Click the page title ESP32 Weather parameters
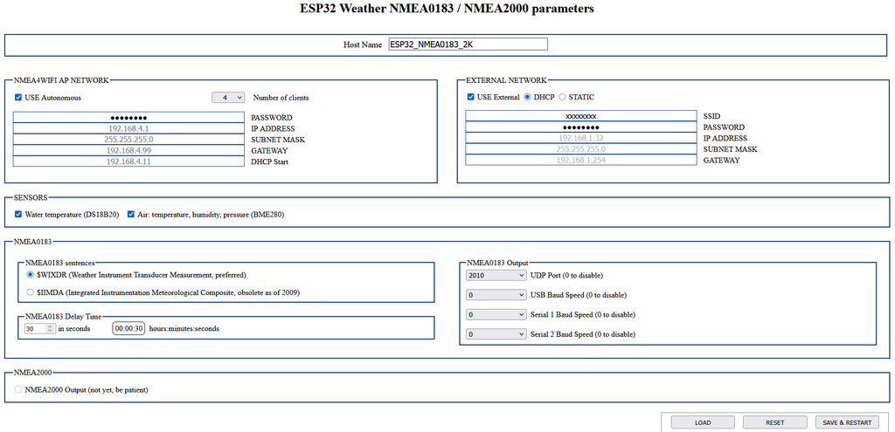This screenshot has height=432, width=895. [447, 9]
